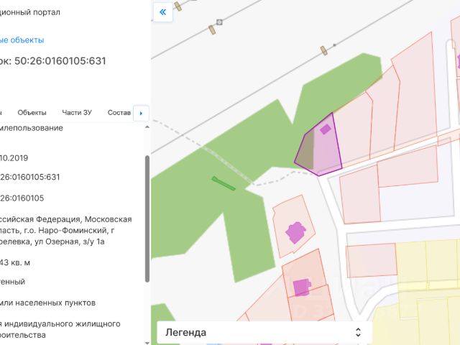The width and height of the screenshot is (460, 345).
Task: Click the 'портал' title text at top
Action: 46,12
